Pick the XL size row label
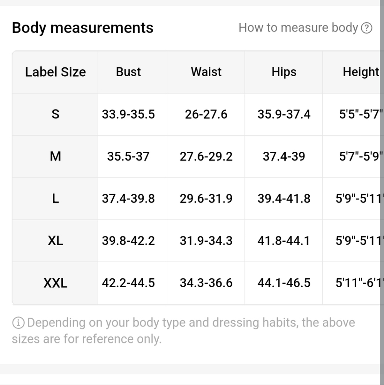The width and height of the screenshot is (384, 385). click(55, 241)
